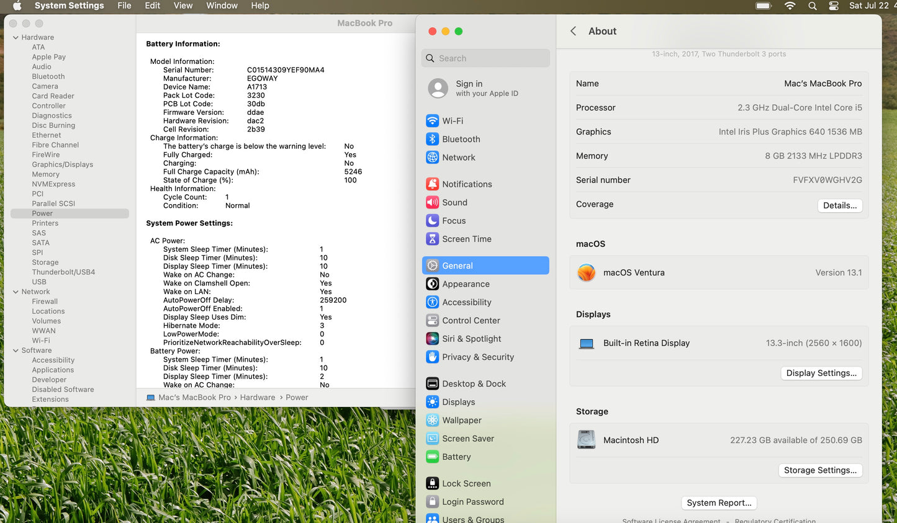Select Thunderbolt/USB4 in Hardware list
Viewport: 897px width, 523px height.
point(63,272)
